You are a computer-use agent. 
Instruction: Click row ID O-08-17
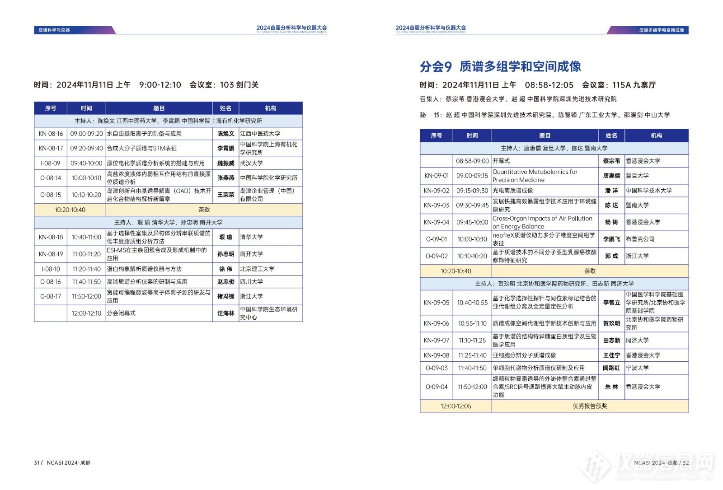point(51,296)
